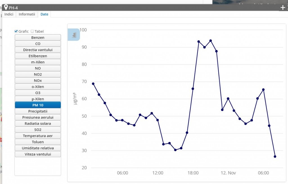
Task: Click the location pin icon beside PH-4
Action: click(x=6, y=7)
